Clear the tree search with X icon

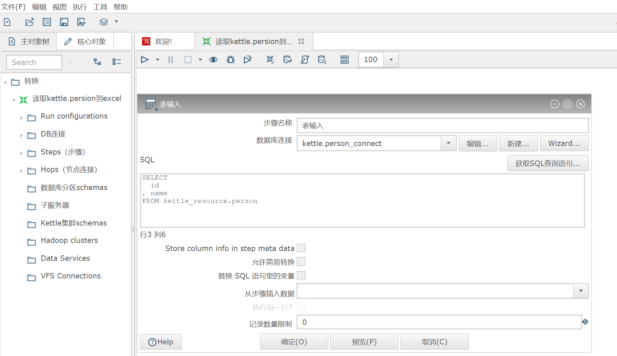click(x=70, y=62)
